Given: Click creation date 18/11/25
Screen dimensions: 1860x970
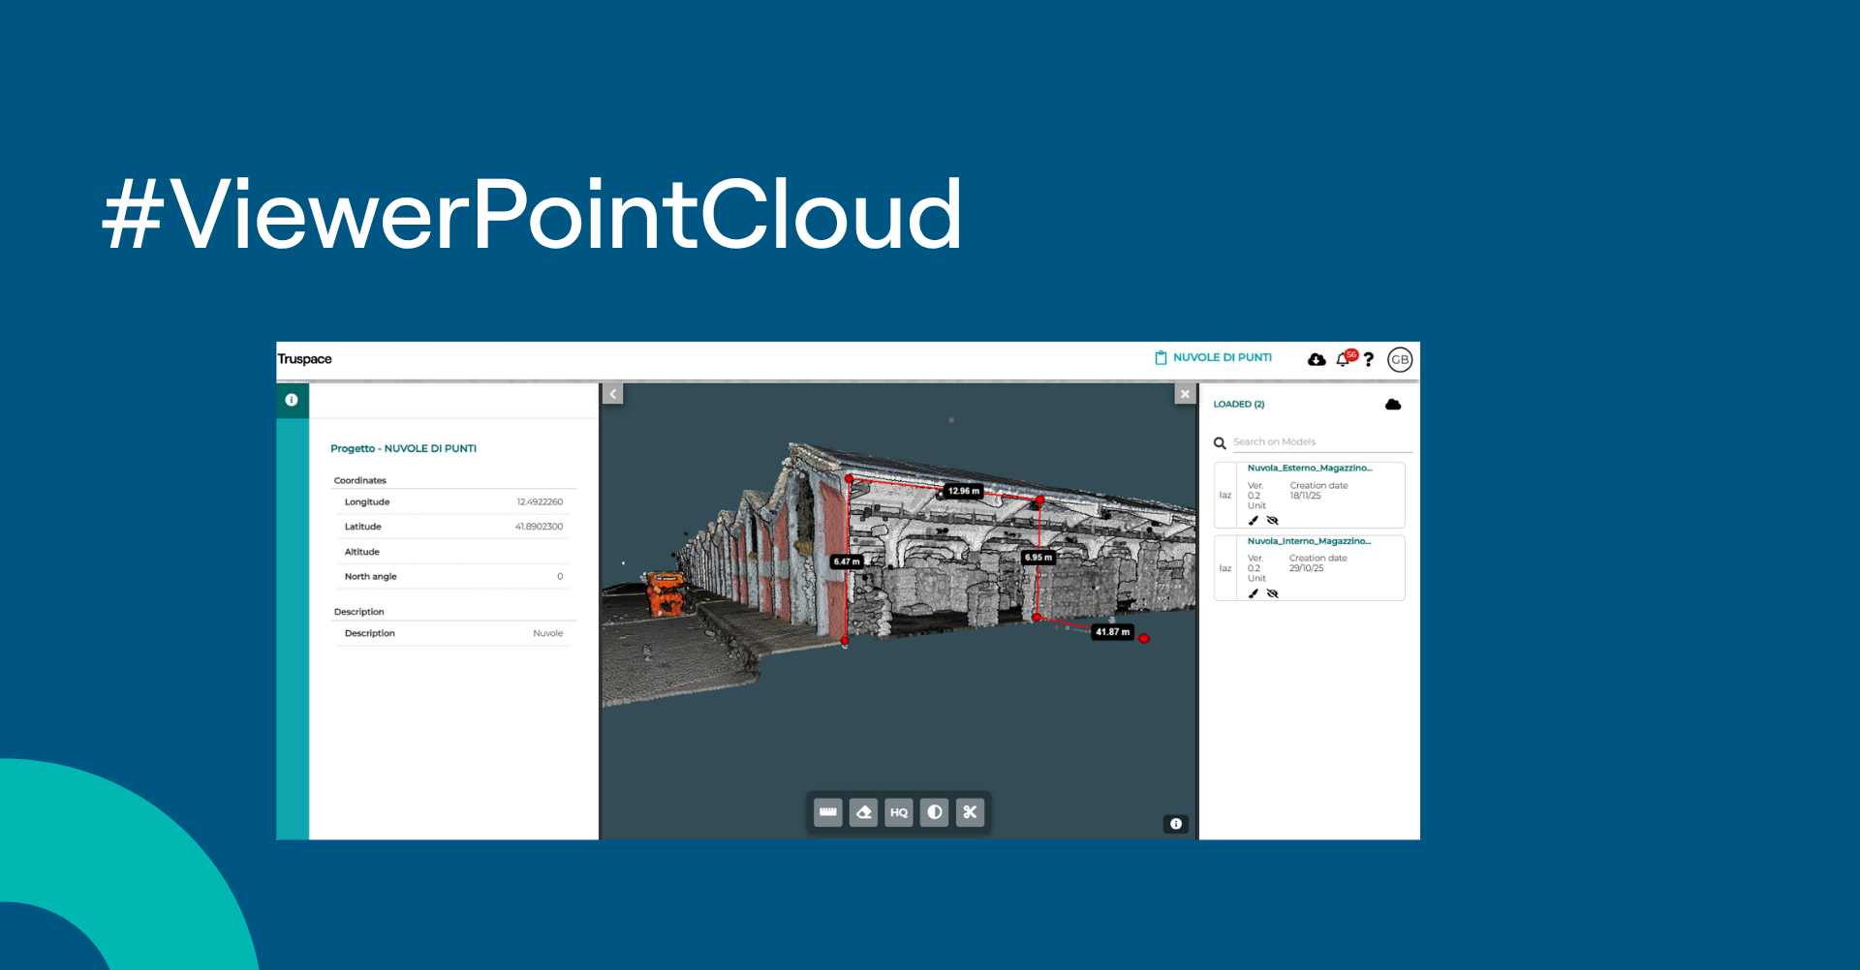Looking at the screenshot, I should tap(1306, 496).
